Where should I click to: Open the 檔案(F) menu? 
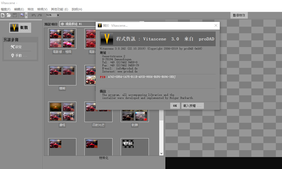pos(6,9)
